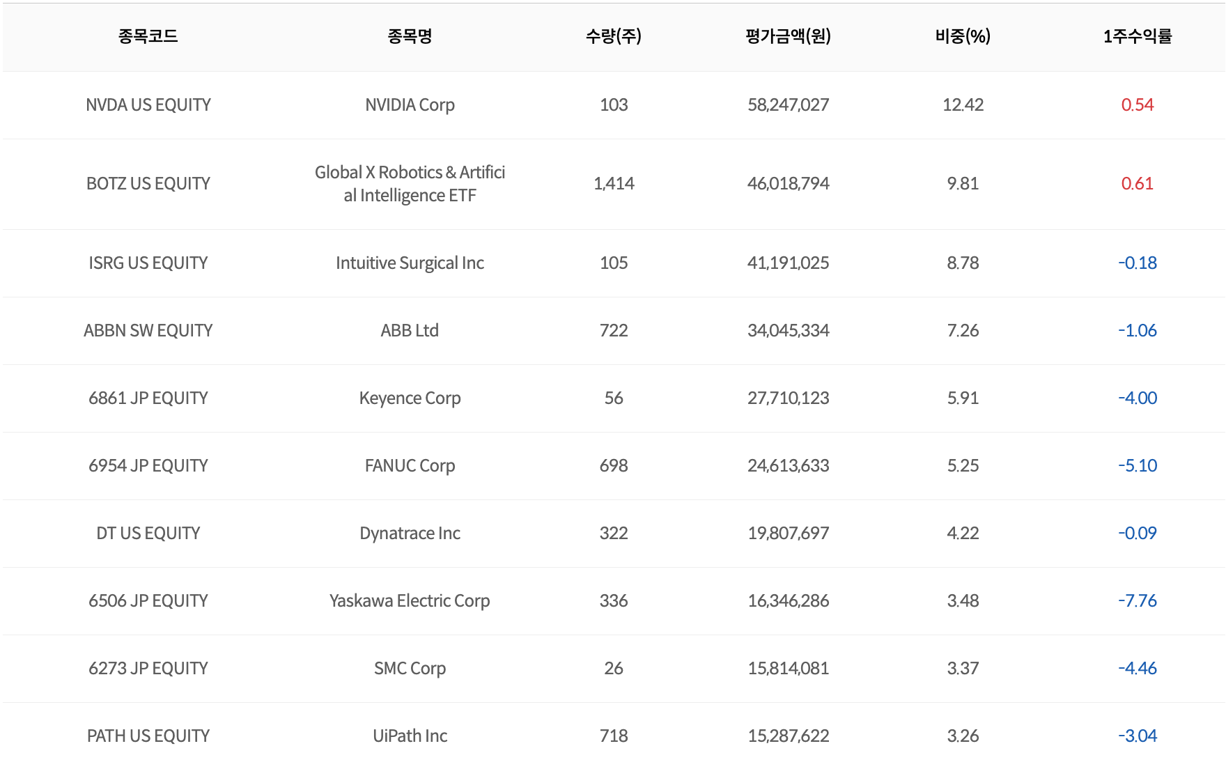This screenshot has height=769, width=1226.
Task: Click the value 15,814,081
Action: 788,668
